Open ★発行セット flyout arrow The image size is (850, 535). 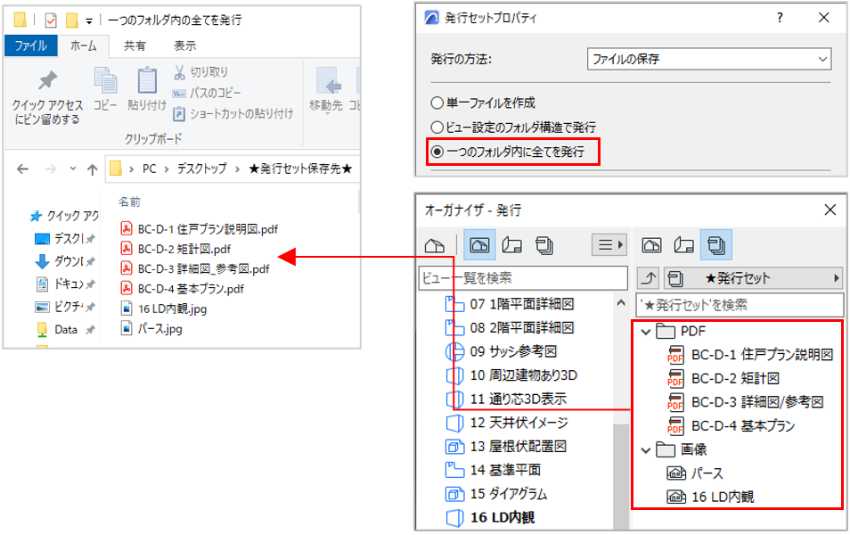tap(837, 278)
